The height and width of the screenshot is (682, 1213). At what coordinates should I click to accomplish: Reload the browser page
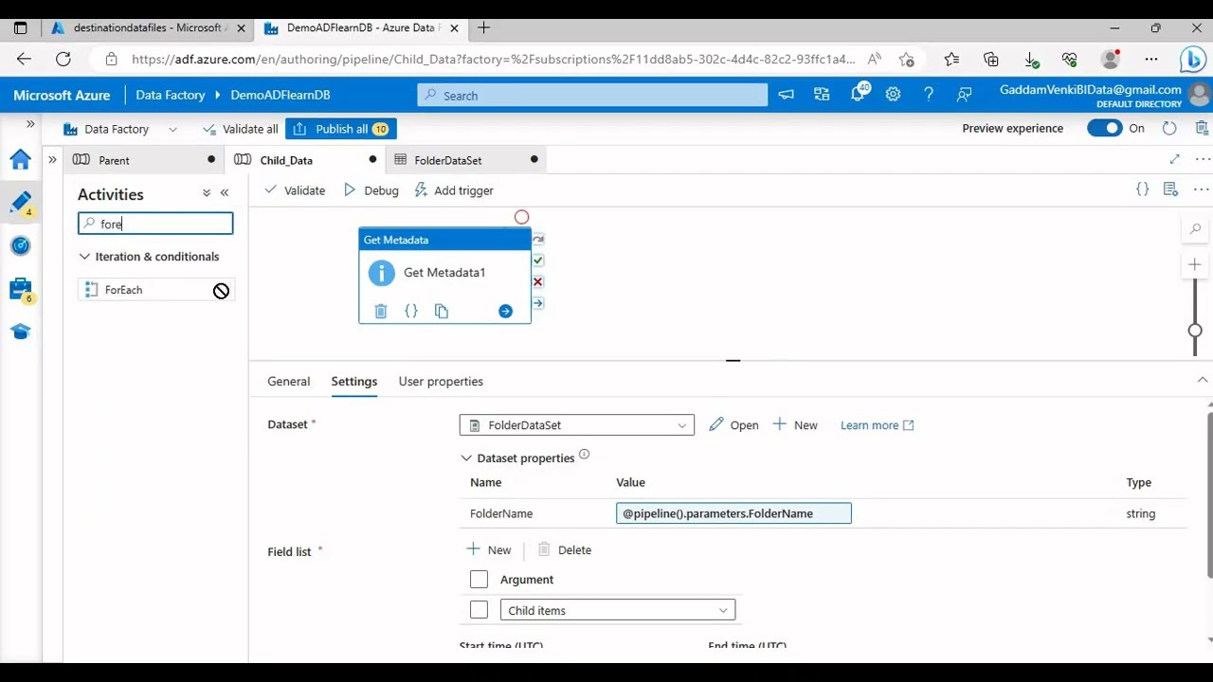[x=63, y=59]
